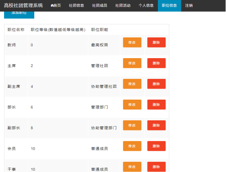
Task: Click the 协助管理社团 function cell
Action: (104, 87)
